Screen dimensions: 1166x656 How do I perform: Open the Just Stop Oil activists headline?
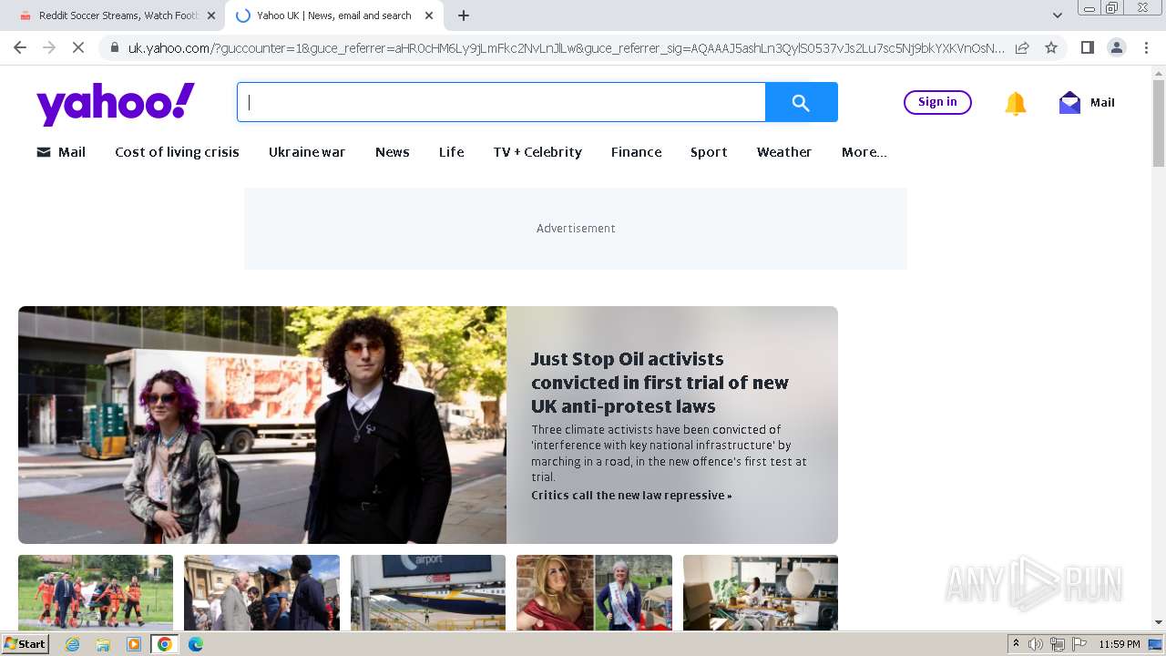coord(660,383)
